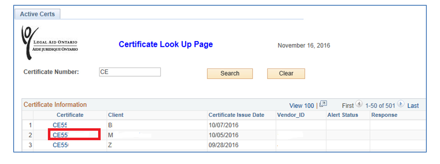Viewport: 440px width, 164px height.
Task: Click the previous page arrow icon
Action: pos(359,104)
